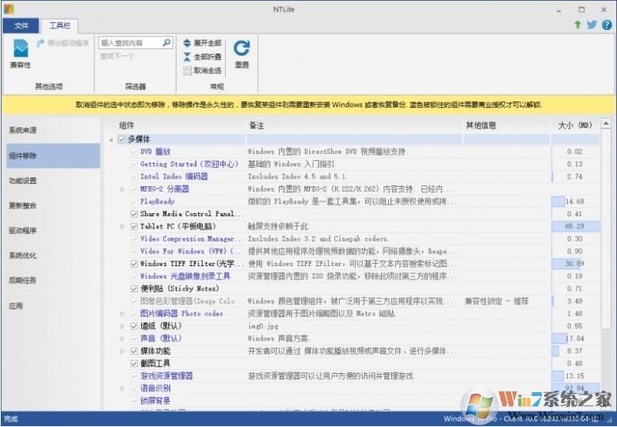Toggle the Tablet PC (平板电脑) checkbox

134,227
